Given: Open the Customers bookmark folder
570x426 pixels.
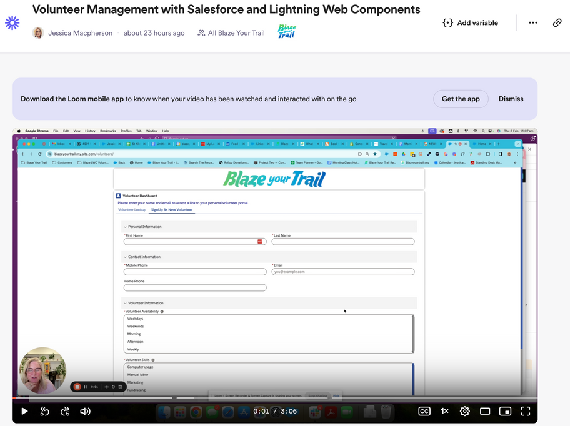Looking at the screenshot, I should [62, 162].
